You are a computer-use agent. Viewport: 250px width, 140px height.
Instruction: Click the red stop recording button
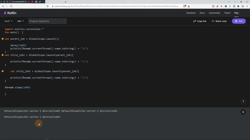(32, 2)
